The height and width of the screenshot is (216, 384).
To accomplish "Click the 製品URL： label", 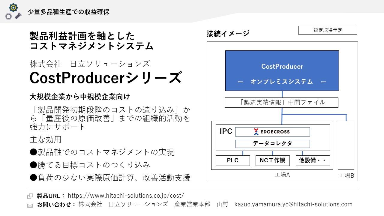I will point(51,196).
